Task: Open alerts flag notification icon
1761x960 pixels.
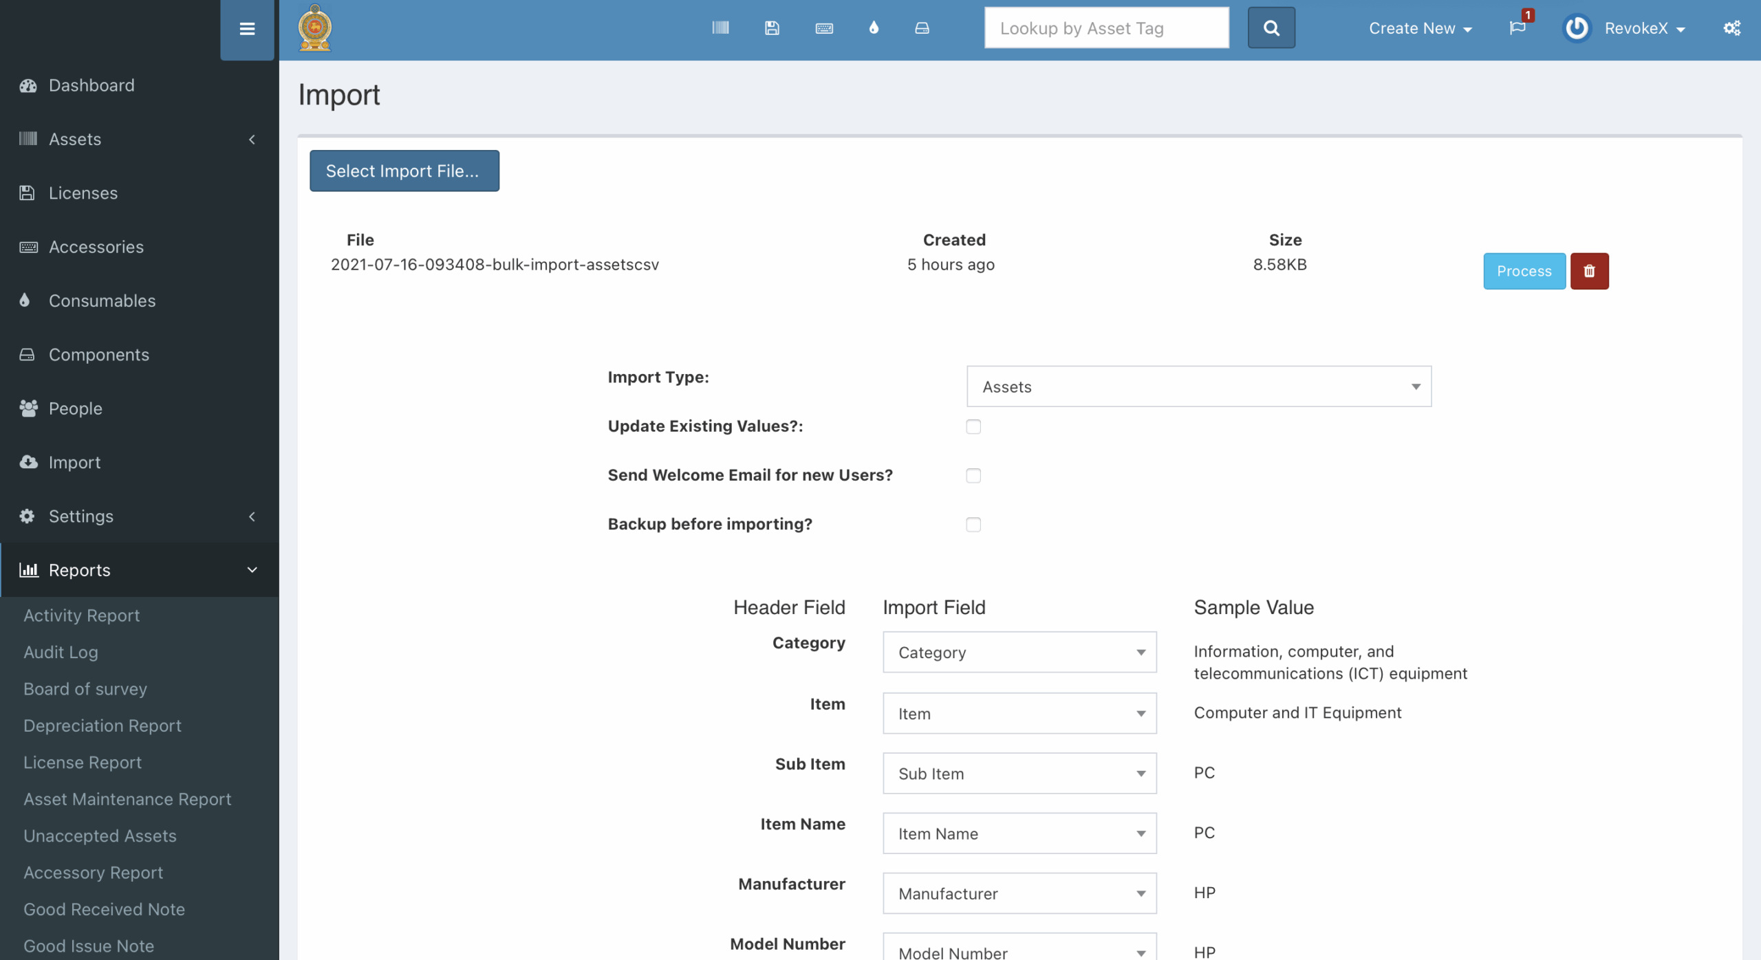Action: coord(1517,28)
